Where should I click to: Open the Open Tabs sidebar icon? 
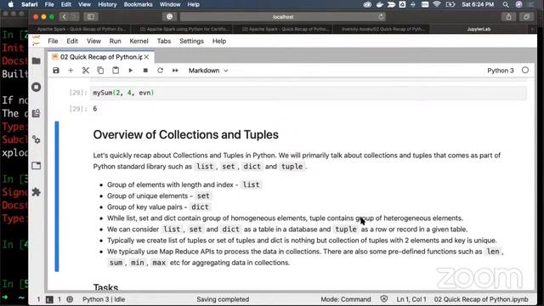[x=36, y=166]
